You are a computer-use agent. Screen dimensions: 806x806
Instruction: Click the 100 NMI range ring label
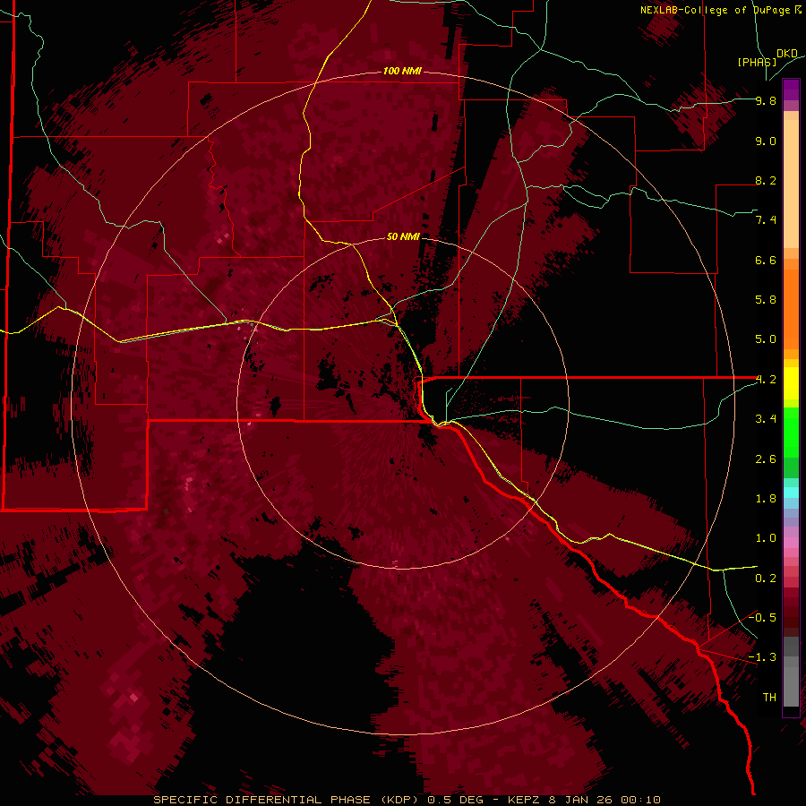point(402,71)
